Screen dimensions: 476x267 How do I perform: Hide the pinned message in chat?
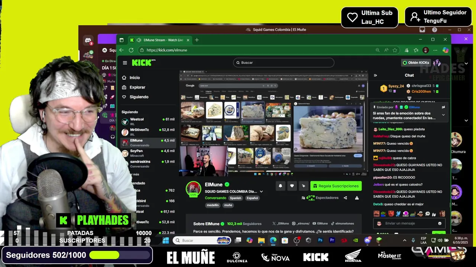click(443, 107)
